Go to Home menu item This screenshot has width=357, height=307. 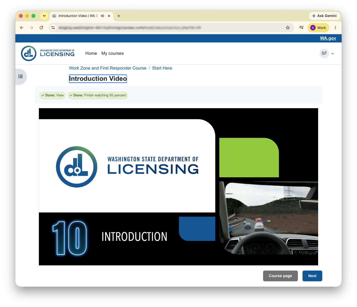coord(91,53)
